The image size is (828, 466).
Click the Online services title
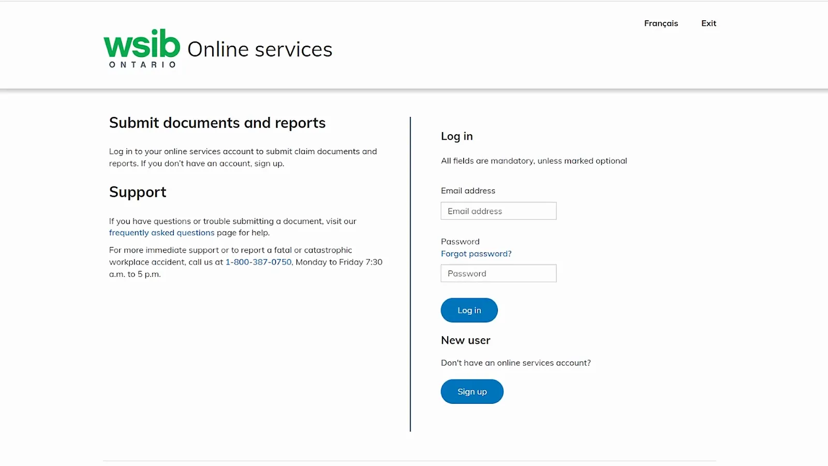260,49
